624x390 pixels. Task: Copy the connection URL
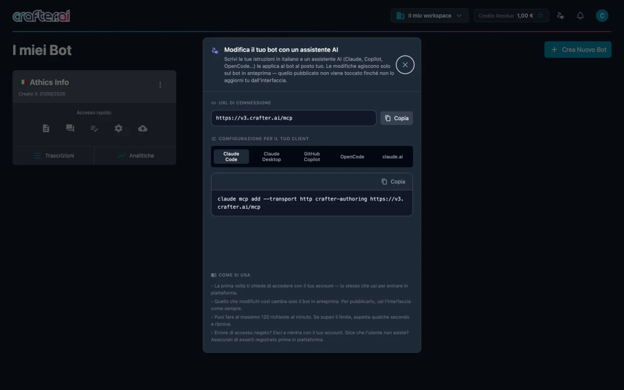tap(396, 118)
